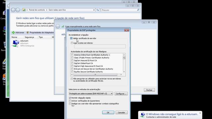212x119 pixels.
Task: Confirm with OK button
Action: pos(108,112)
